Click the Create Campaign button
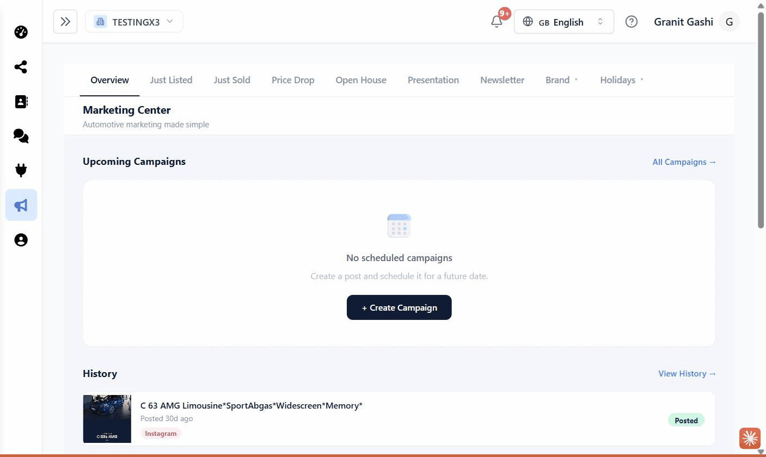766x457 pixels. coord(399,307)
